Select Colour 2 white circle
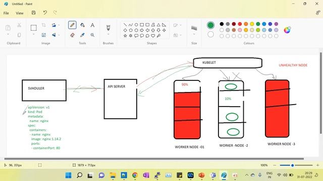The height and width of the screenshot is (181, 323). pyautogui.click(x=210, y=34)
